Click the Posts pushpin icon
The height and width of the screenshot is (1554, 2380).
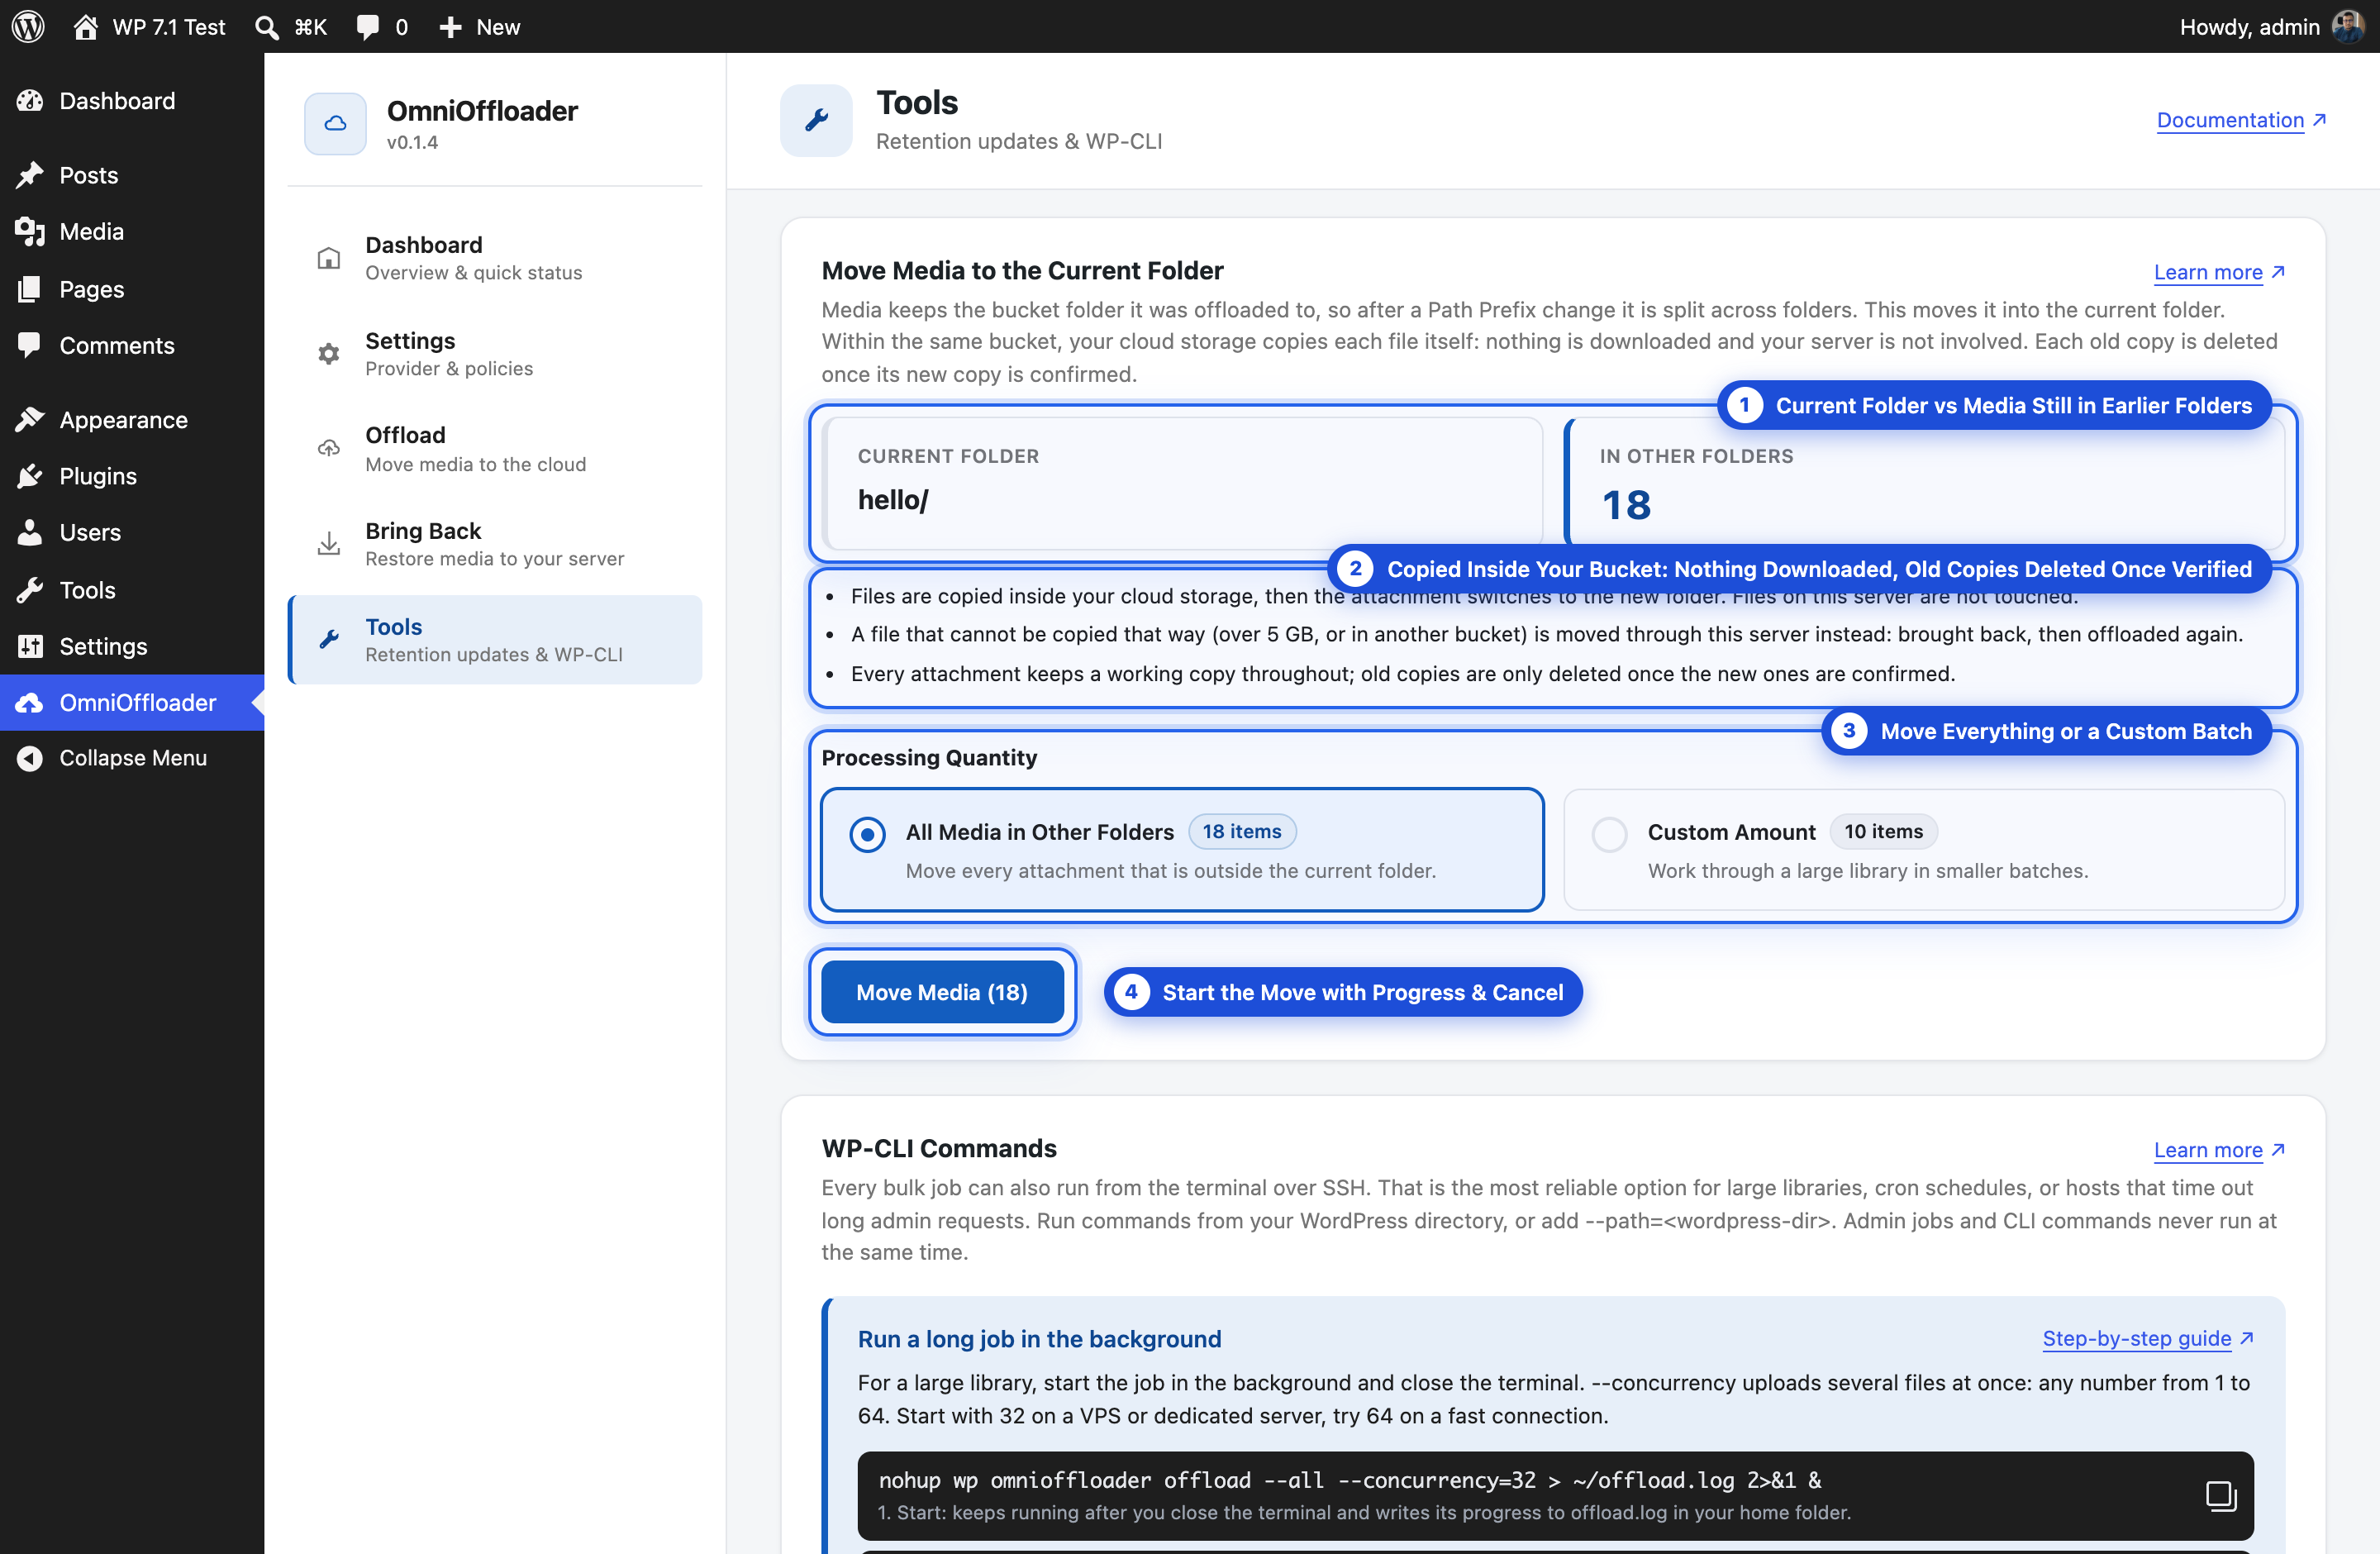(x=30, y=176)
